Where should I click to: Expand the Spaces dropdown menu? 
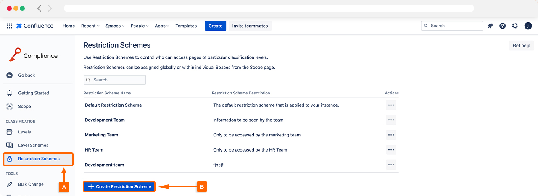115,26
